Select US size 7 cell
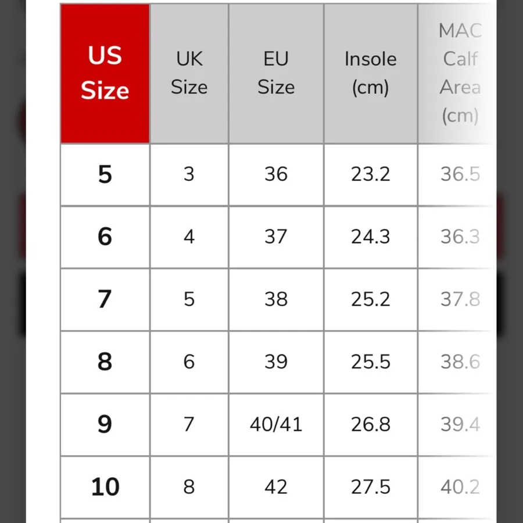 point(105,299)
